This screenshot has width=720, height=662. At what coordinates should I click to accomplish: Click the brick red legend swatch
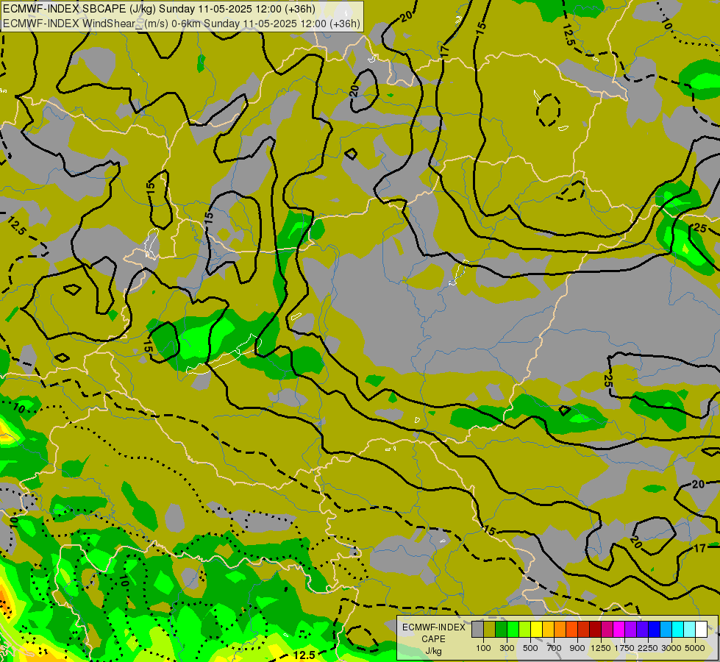click(x=584, y=630)
